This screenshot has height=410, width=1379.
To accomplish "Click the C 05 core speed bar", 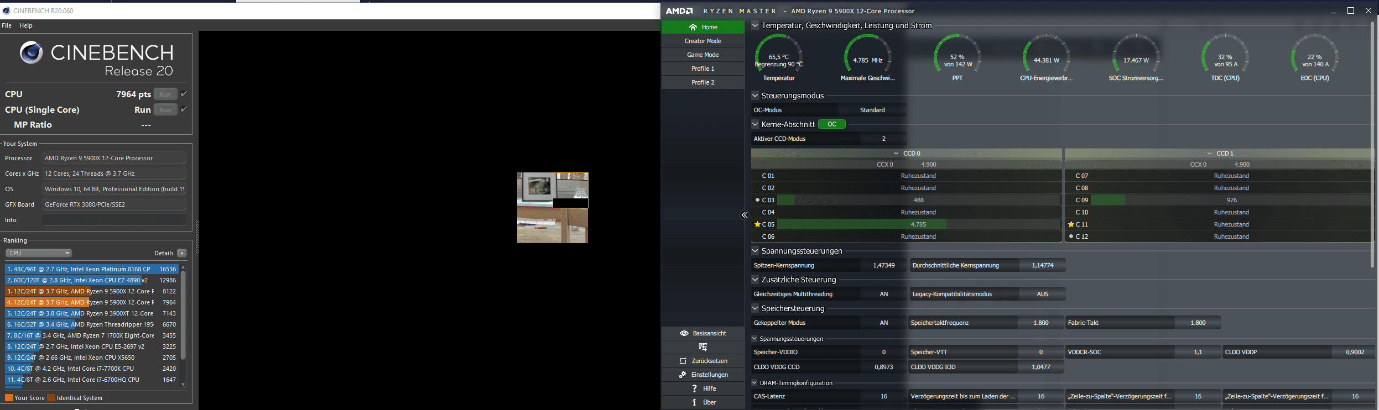I will (918, 224).
